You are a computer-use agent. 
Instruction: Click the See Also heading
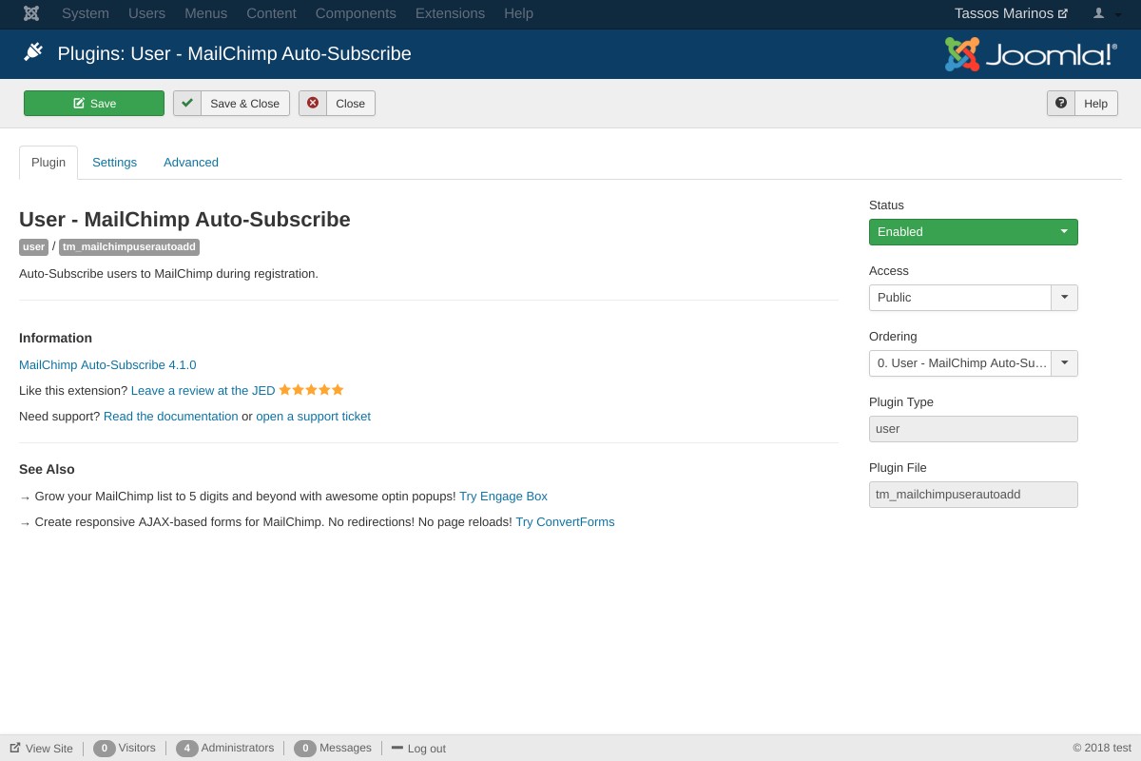(47, 469)
